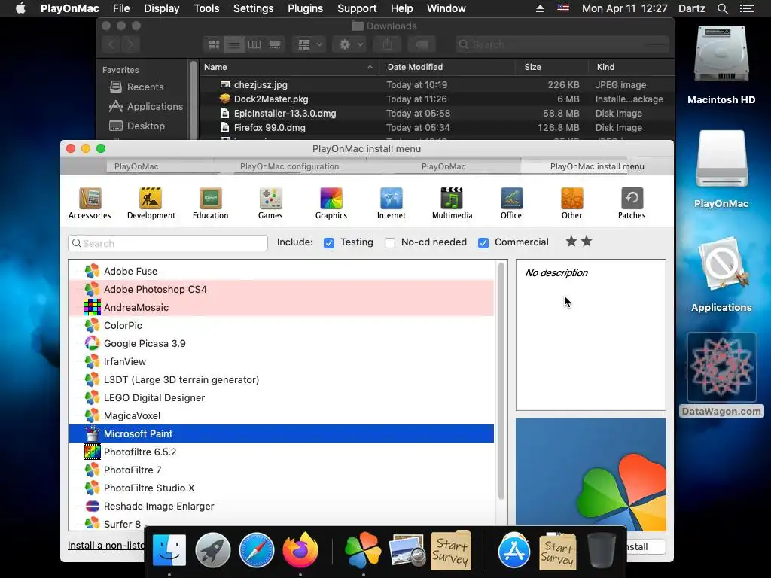Open the Plugins menu
This screenshot has width=771, height=578.
[x=306, y=8]
